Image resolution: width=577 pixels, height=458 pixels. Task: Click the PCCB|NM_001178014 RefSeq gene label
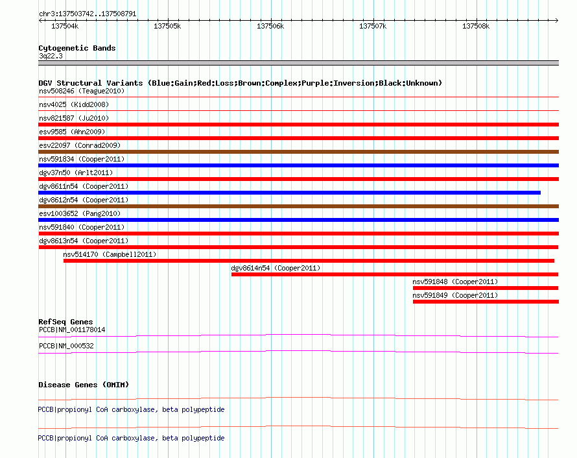(x=72, y=330)
